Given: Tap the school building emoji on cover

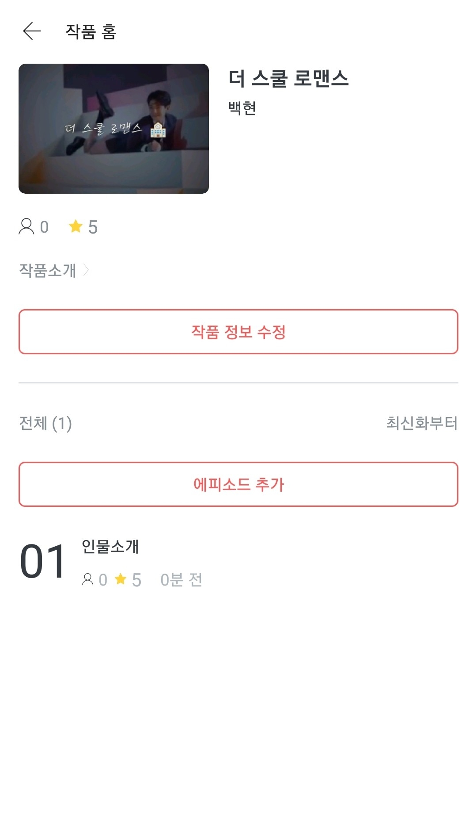Looking at the screenshot, I should coord(158,130).
